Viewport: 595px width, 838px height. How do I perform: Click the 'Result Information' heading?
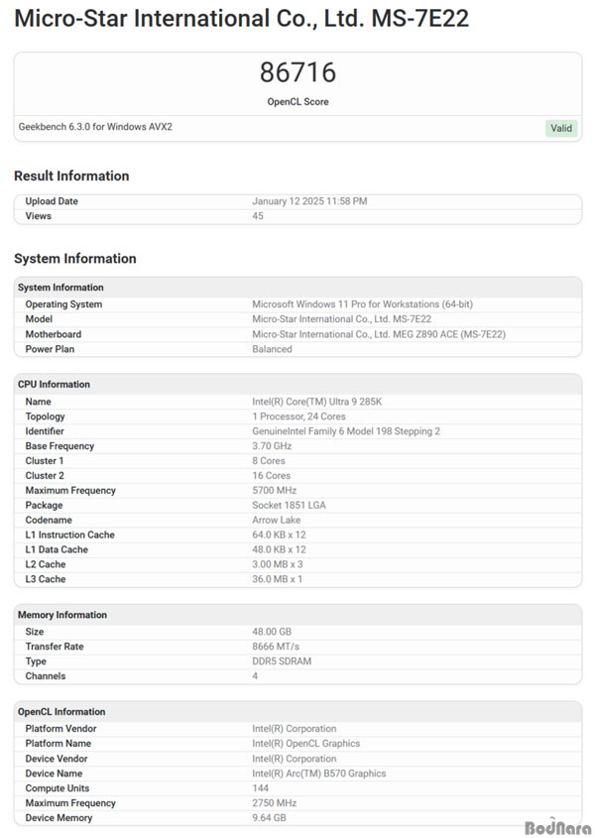[x=71, y=176]
